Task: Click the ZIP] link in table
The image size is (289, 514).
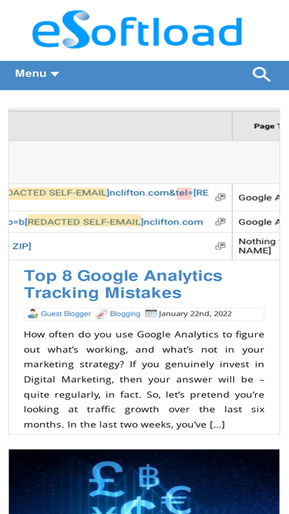Action: pos(20,246)
